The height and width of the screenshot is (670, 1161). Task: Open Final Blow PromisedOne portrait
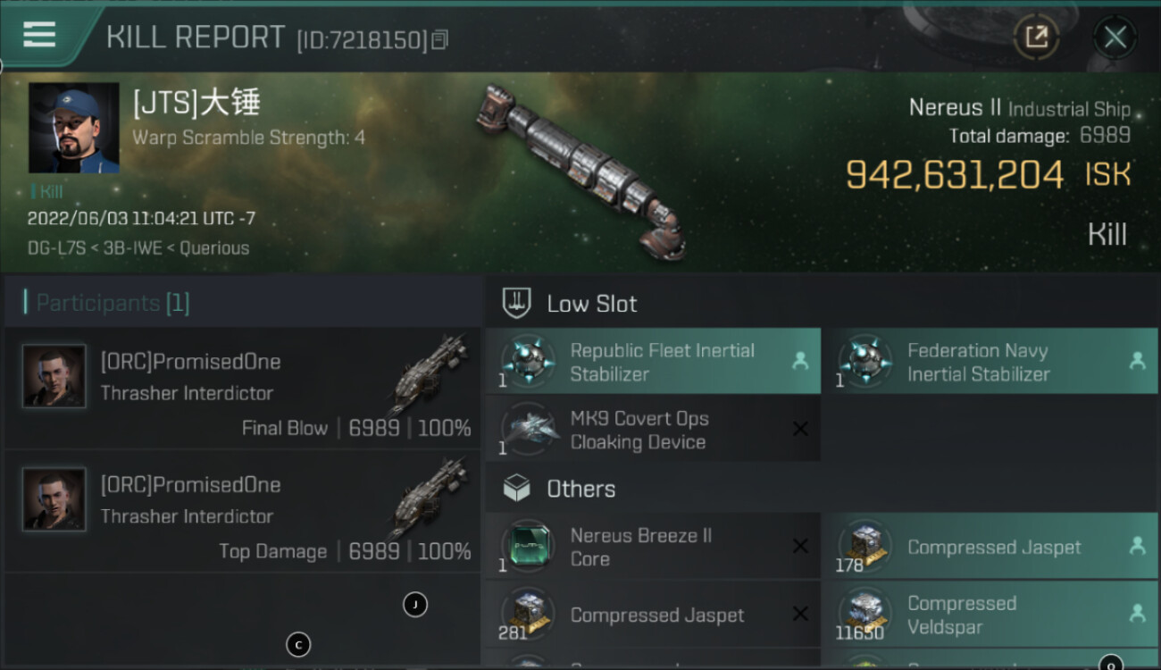(x=54, y=376)
